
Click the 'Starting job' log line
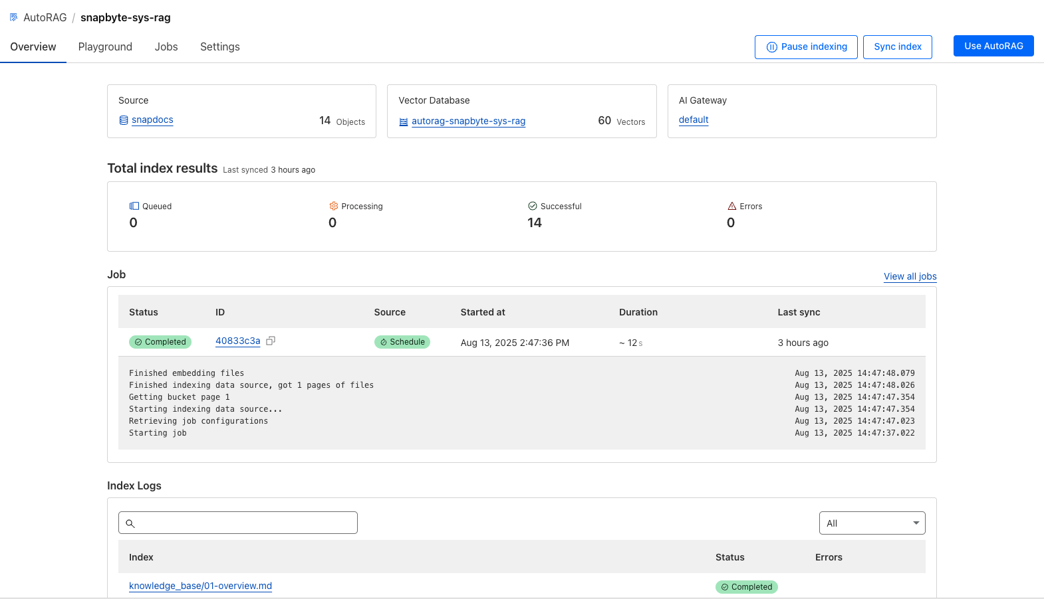click(x=158, y=433)
